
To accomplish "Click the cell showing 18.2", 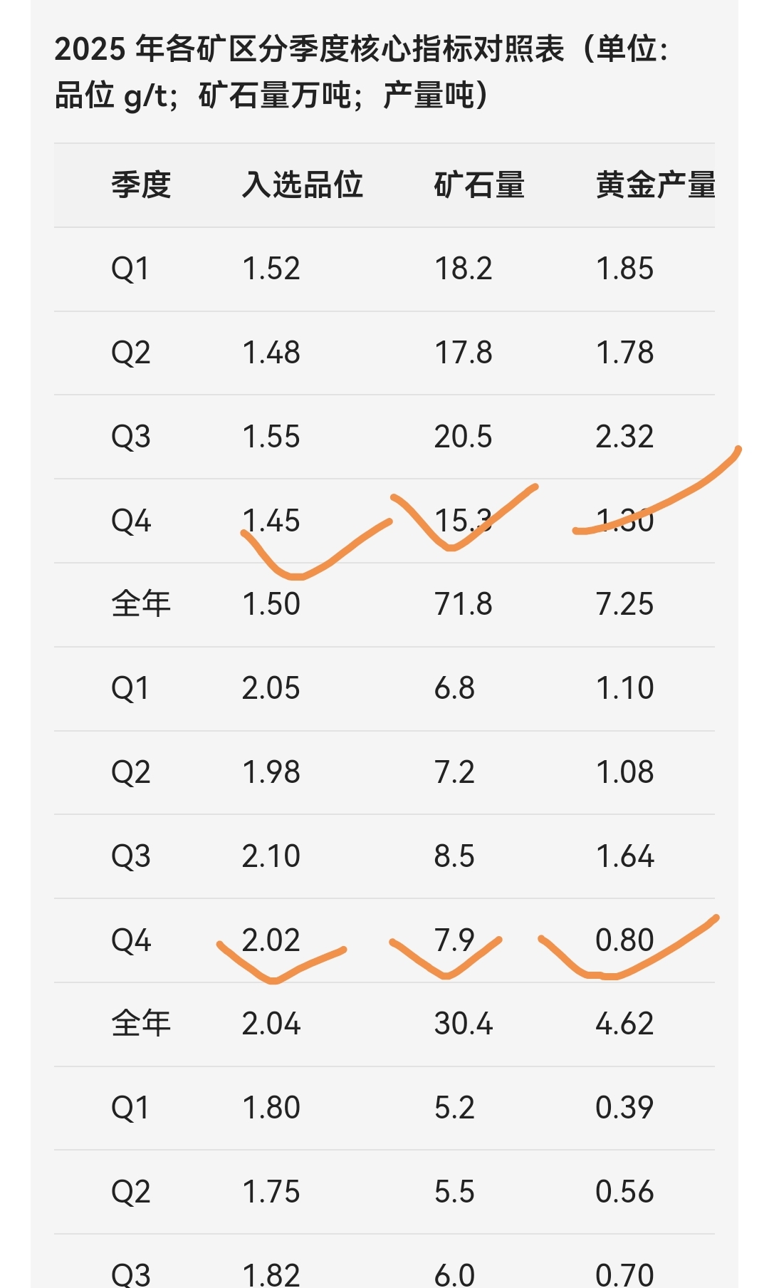I will point(464,269).
